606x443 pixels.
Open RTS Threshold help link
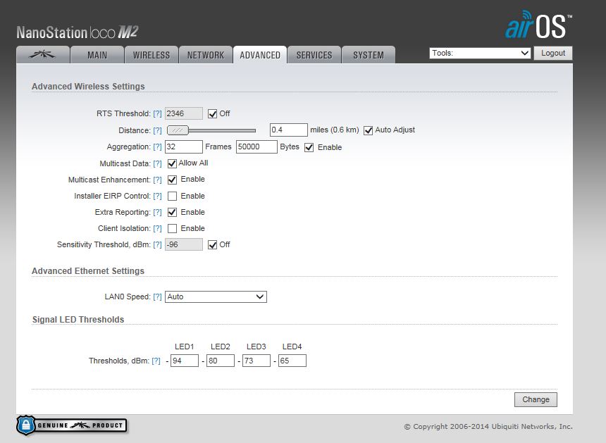(x=157, y=113)
